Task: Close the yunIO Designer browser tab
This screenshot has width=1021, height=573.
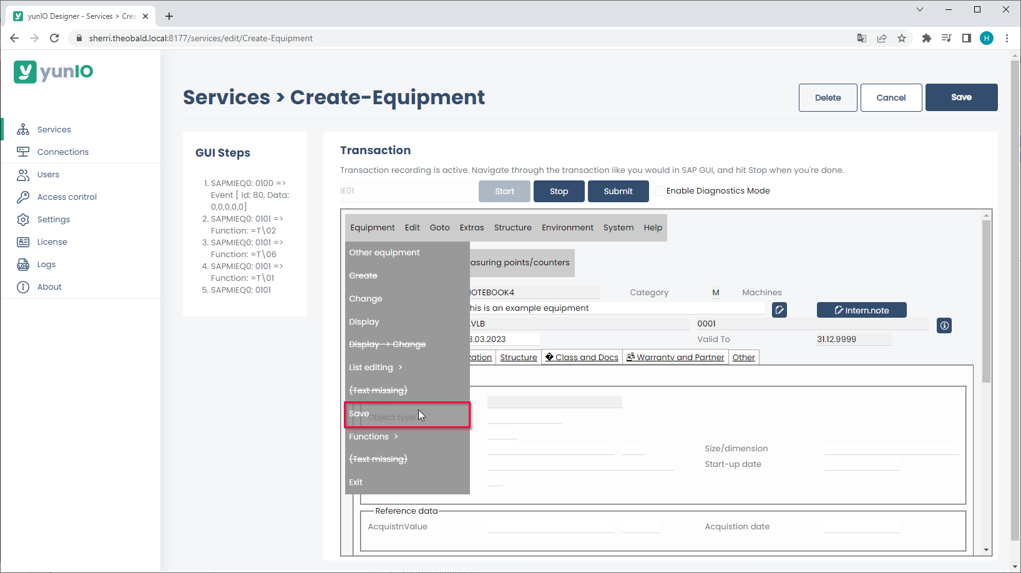Action: pyautogui.click(x=145, y=16)
